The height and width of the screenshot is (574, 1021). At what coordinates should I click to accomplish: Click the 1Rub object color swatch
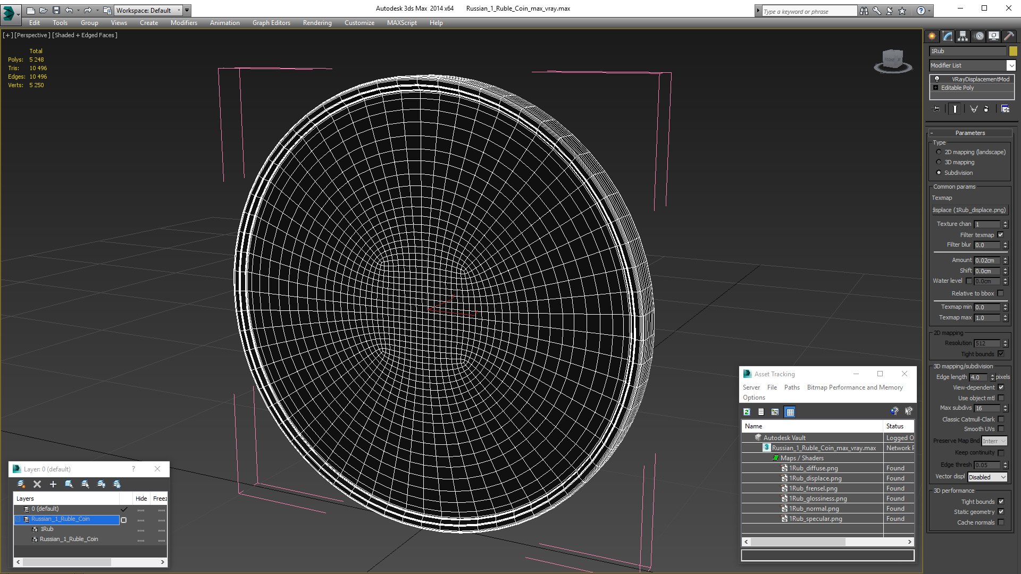[x=1013, y=51]
